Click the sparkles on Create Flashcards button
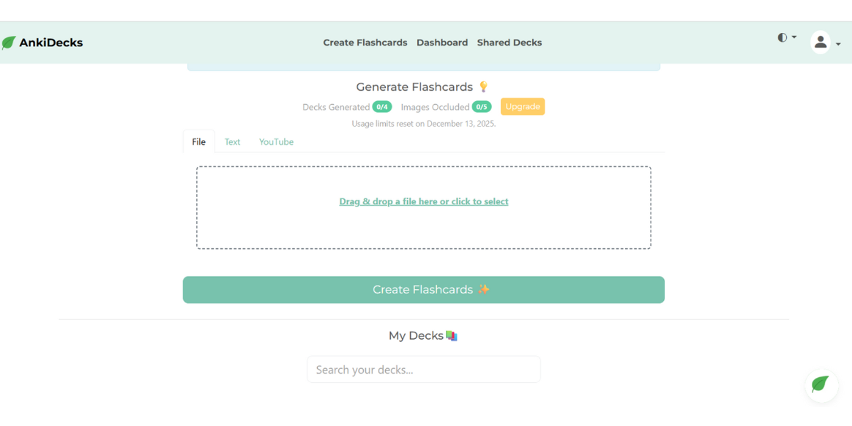 pyautogui.click(x=483, y=290)
